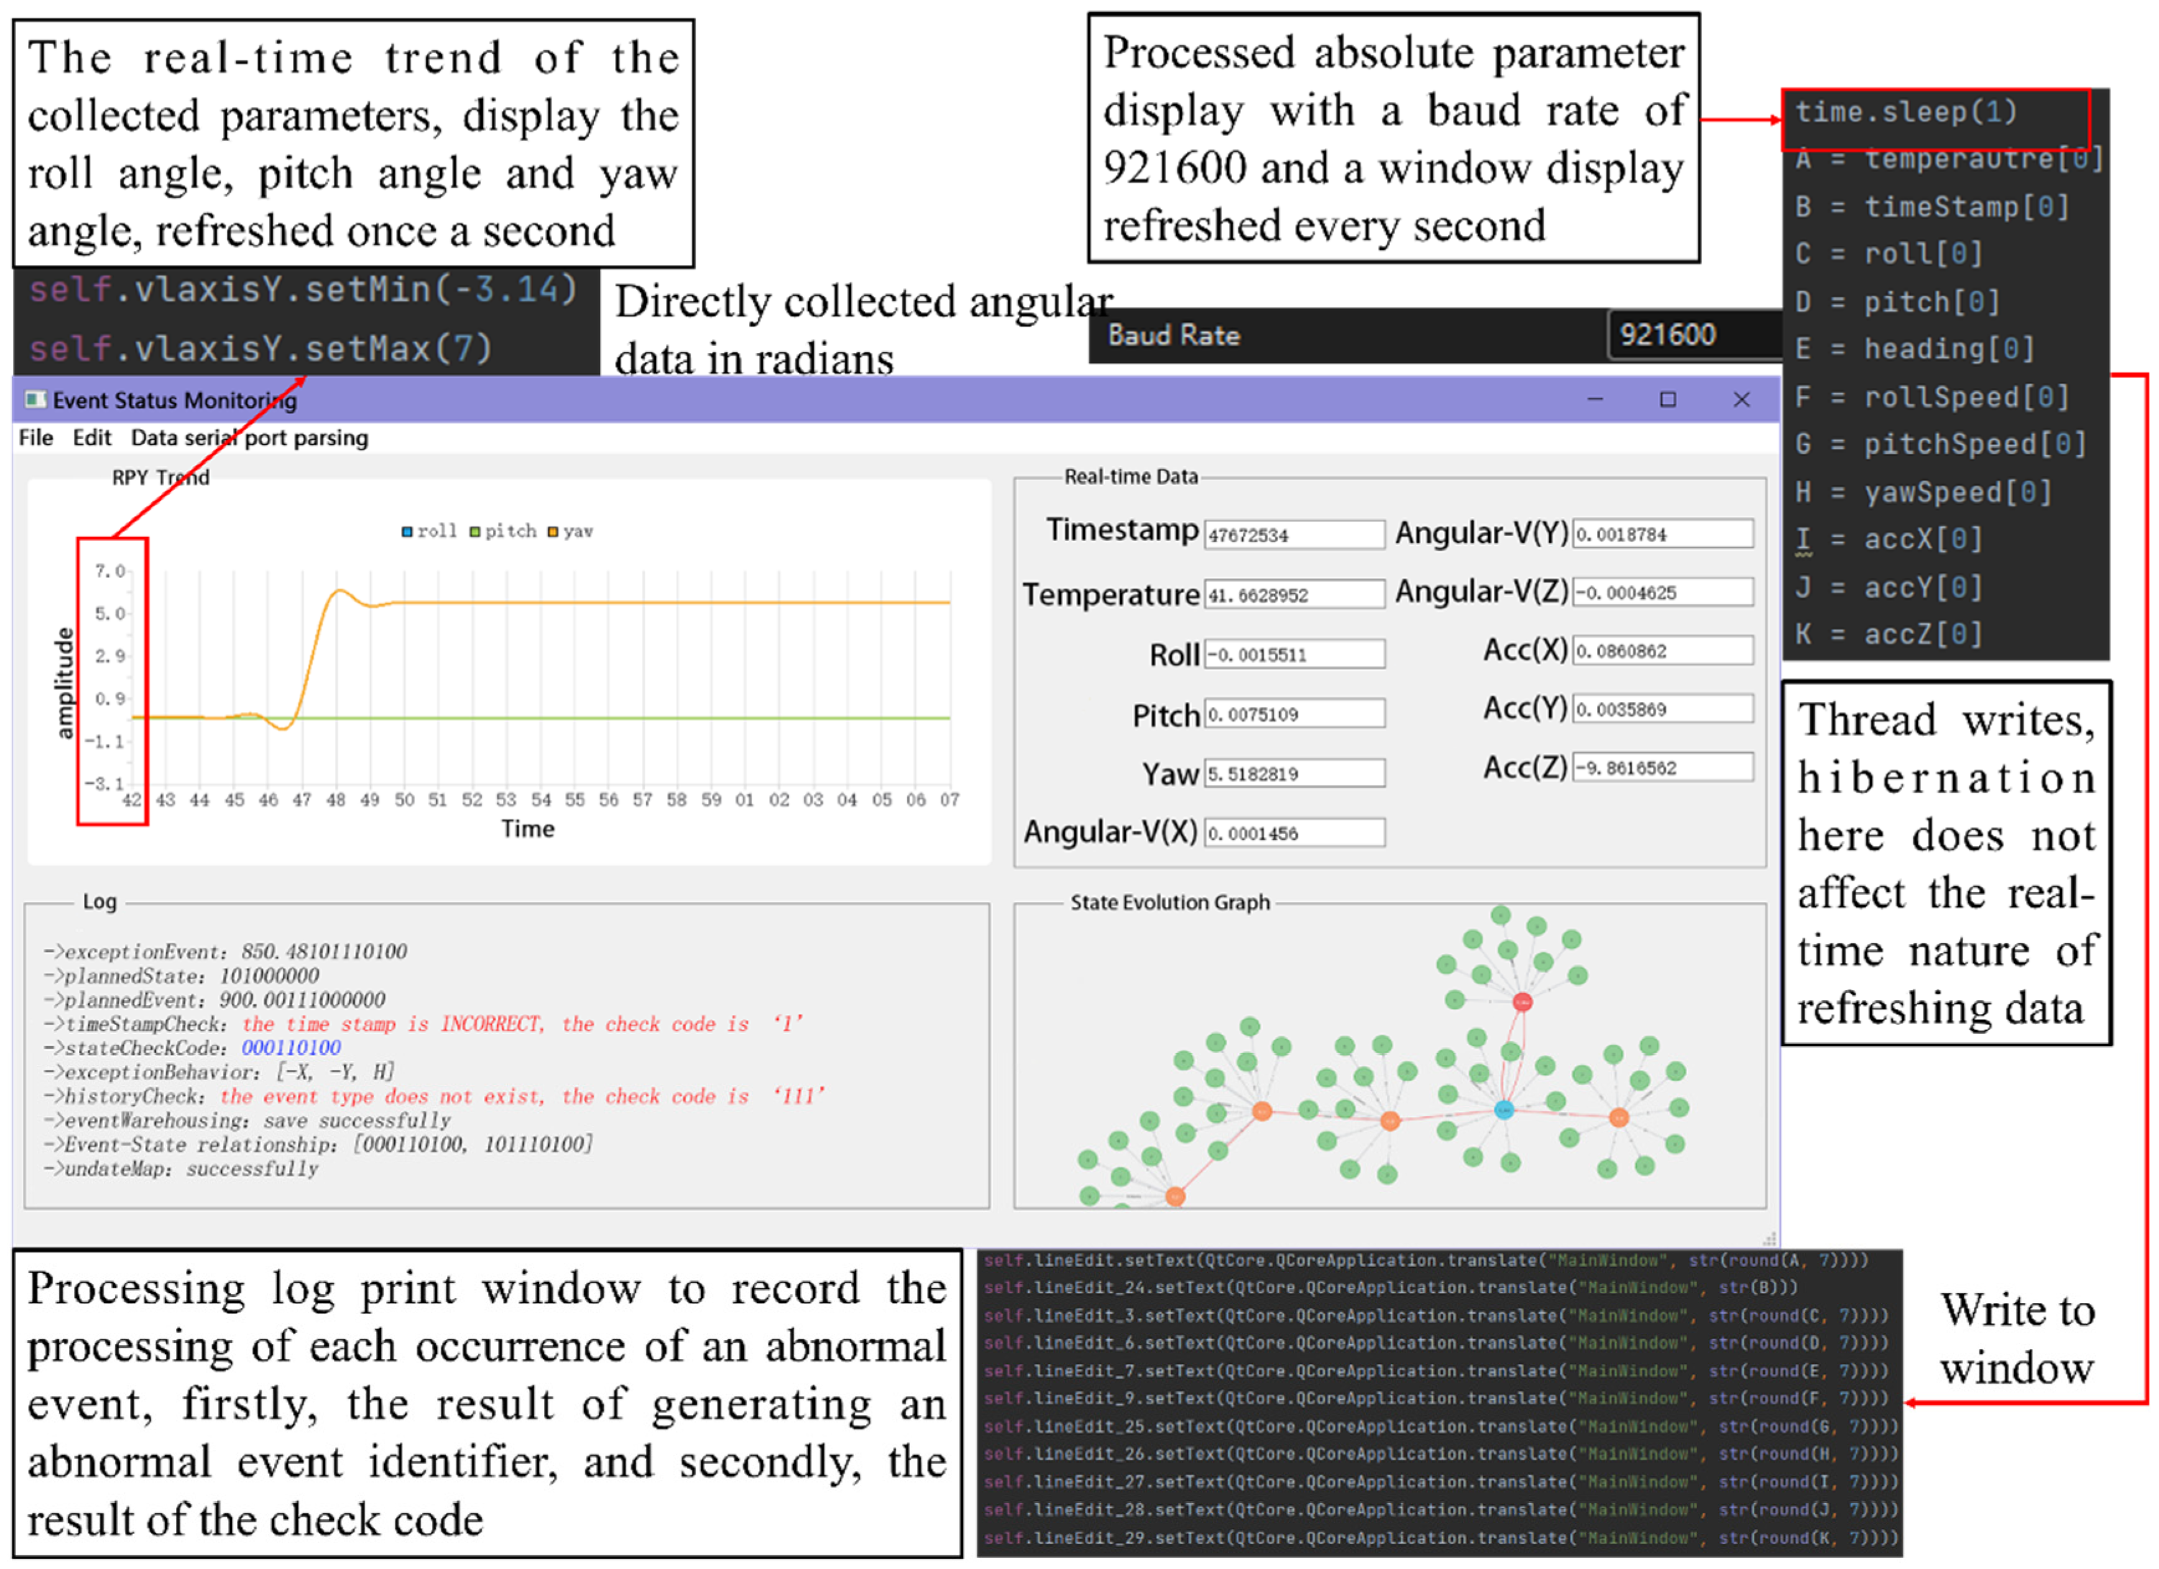
Task: Click the Event Status Monitoring app icon
Action: click(x=35, y=400)
